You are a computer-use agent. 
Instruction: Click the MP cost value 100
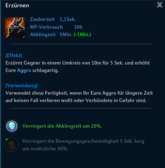pyautogui.click(x=78, y=27)
